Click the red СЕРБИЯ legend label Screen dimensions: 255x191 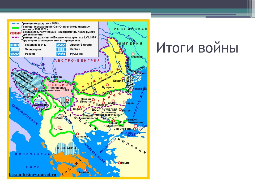15,33
